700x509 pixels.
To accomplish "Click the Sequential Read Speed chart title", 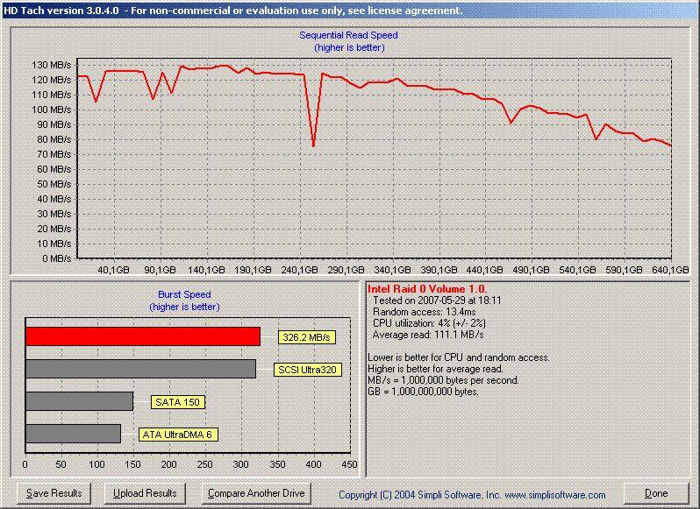I will coord(348,35).
